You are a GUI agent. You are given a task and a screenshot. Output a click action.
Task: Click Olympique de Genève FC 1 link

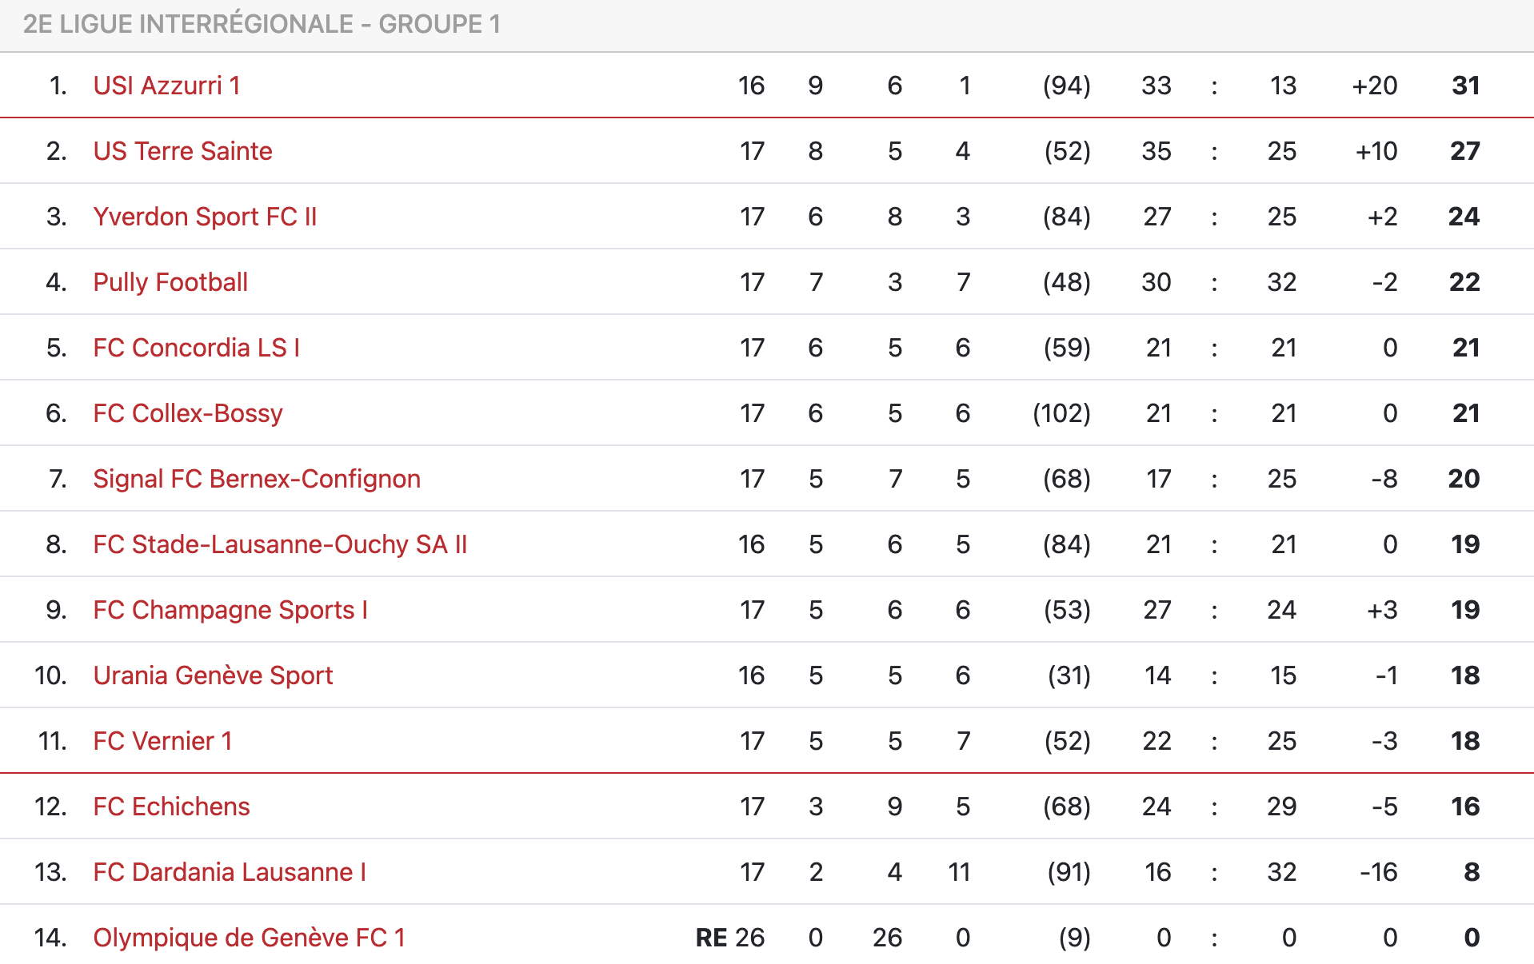pos(249,938)
